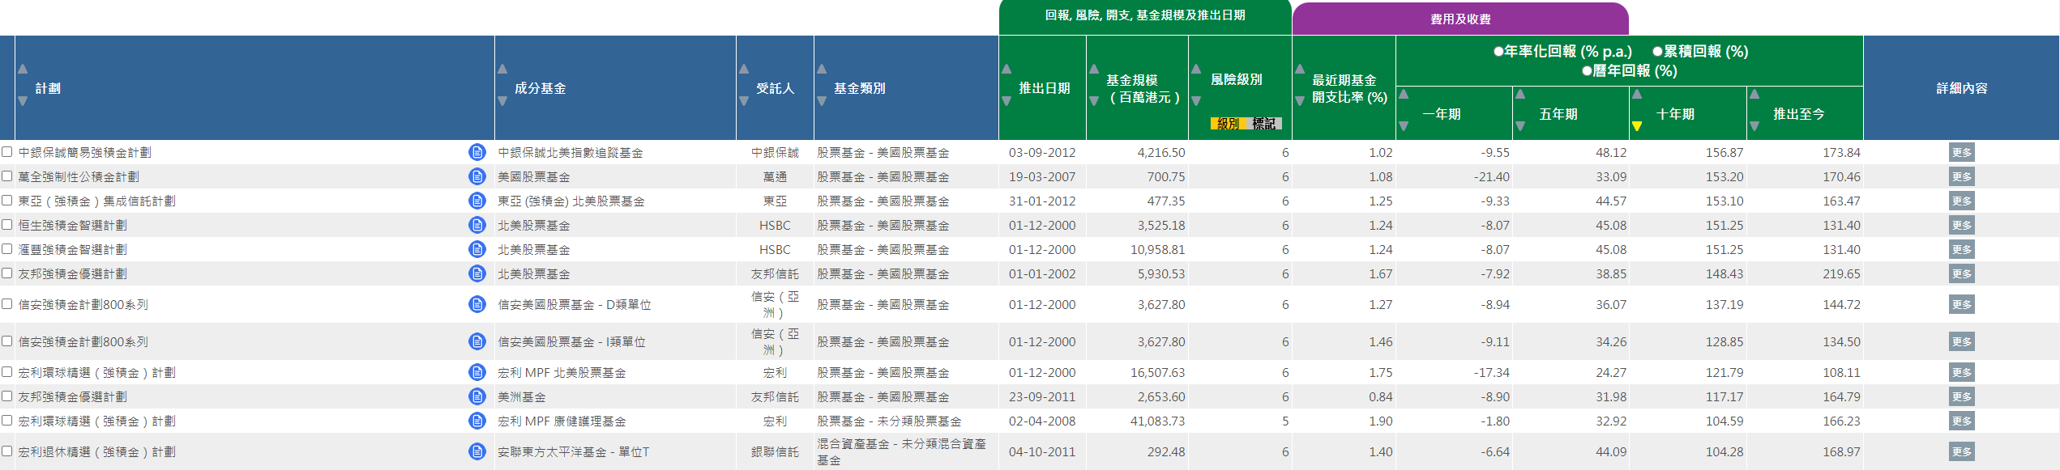The width and height of the screenshot is (2060, 470).
Task: Open document icon for 恒生強積金智選計劃
Action: tap(477, 225)
